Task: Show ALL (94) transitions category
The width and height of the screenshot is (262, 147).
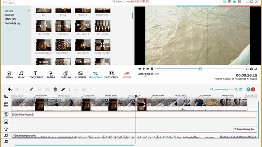Action: click(x=9, y=11)
